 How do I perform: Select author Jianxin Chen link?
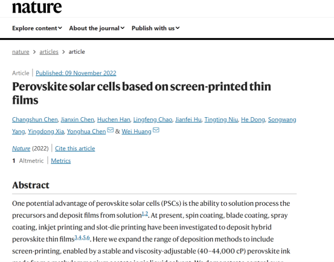[x=77, y=120]
